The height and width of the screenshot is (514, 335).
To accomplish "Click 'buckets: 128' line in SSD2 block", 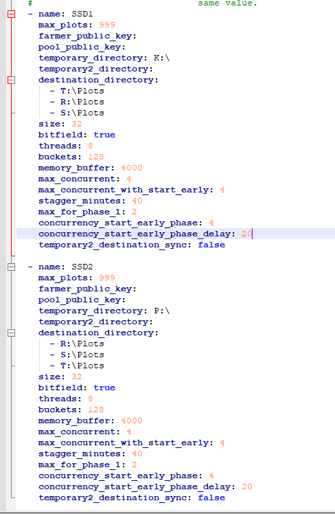I will 71,410.
